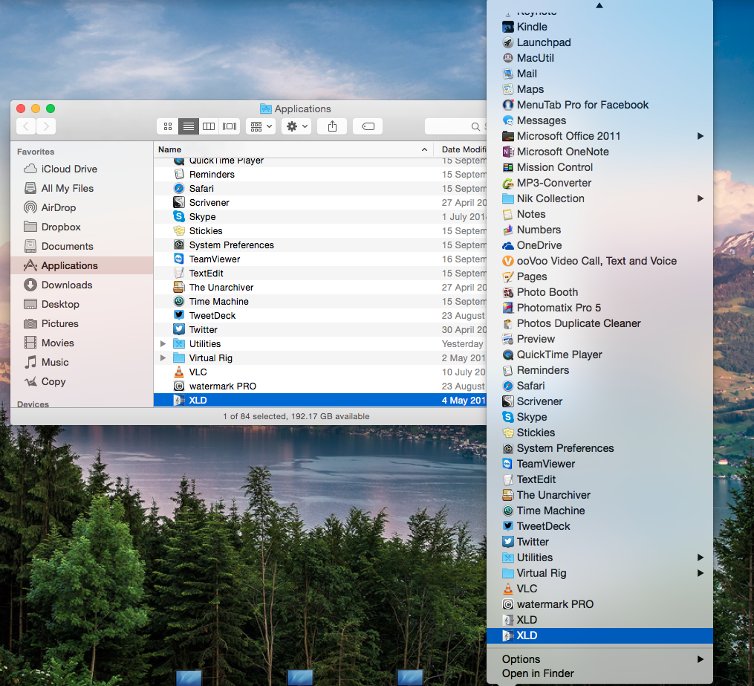The height and width of the screenshot is (686, 754).
Task: Expand the Virtual Rig folder in file list
Action: pyautogui.click(x=163, y=358)
